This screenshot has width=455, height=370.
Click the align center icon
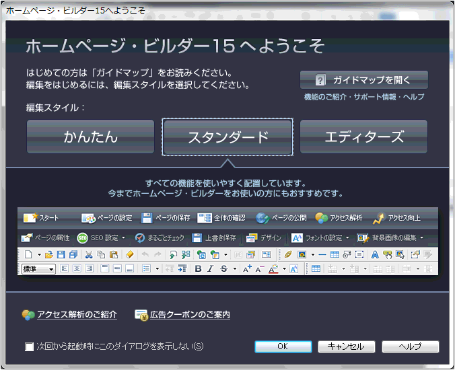77,269
